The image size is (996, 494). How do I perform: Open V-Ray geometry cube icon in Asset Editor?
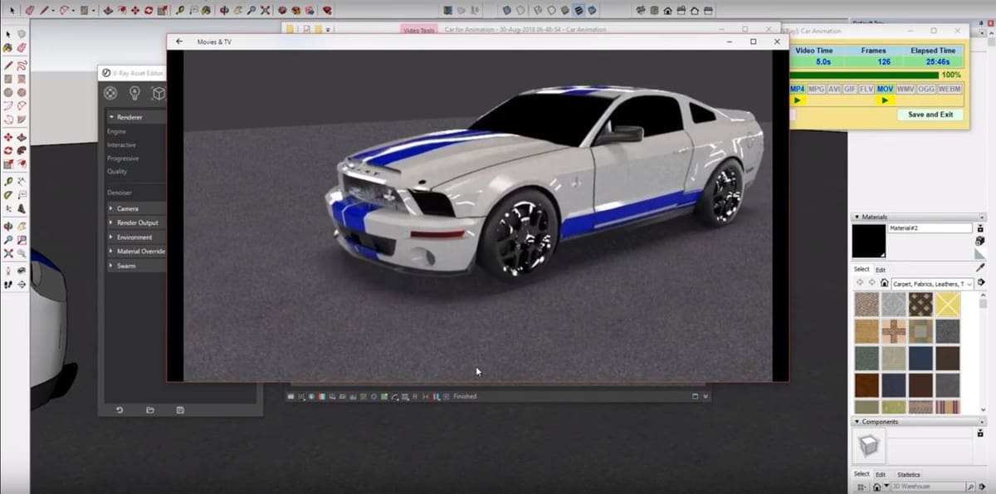click(158, 93)
